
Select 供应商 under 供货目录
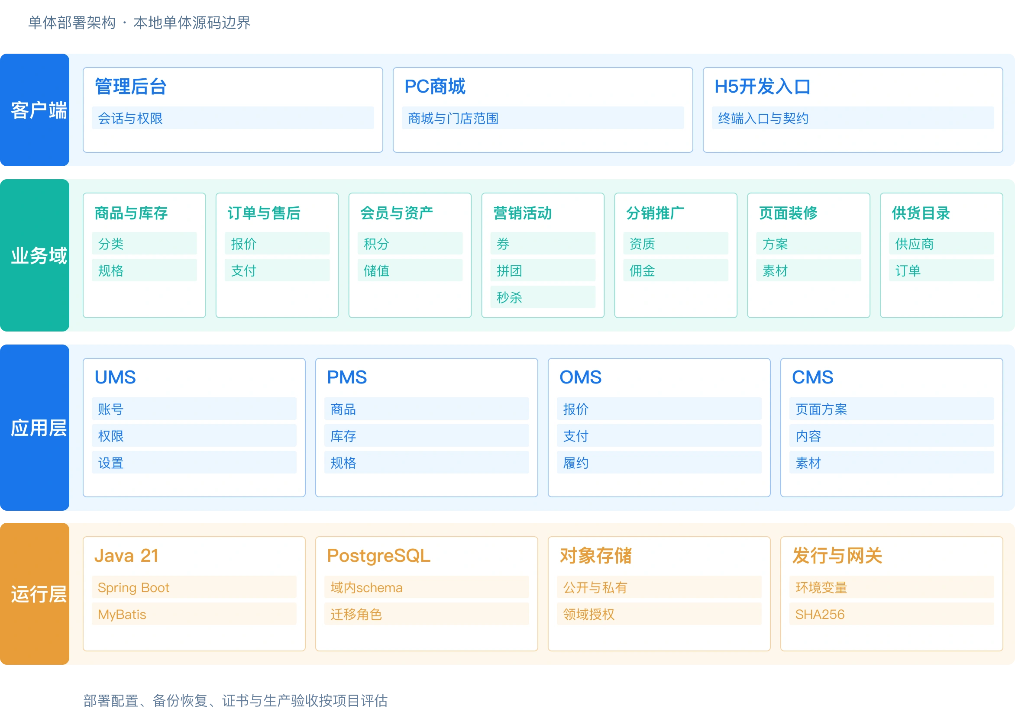(942, 244)
